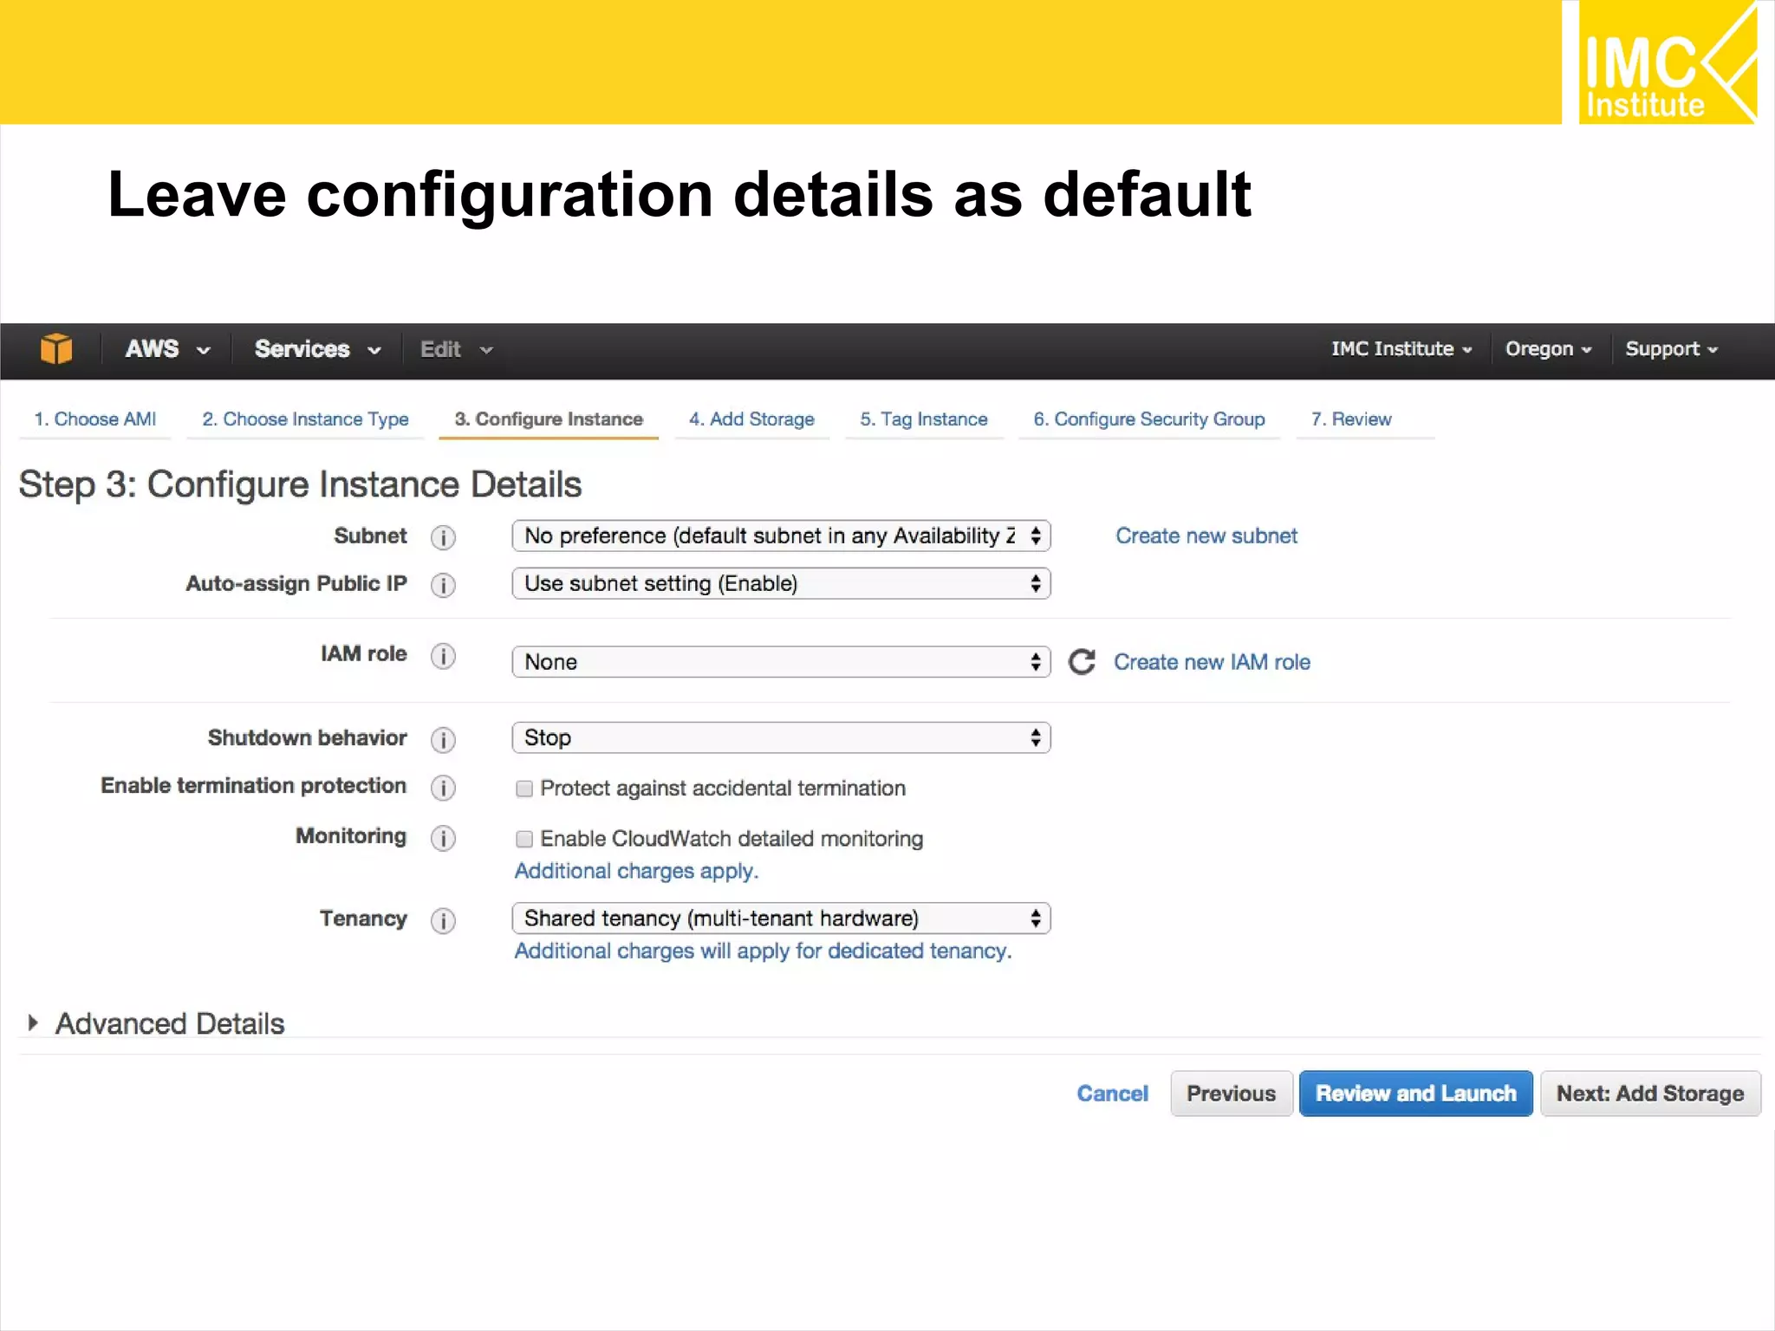Click the Review and Launch button

pos(1415,1094)
